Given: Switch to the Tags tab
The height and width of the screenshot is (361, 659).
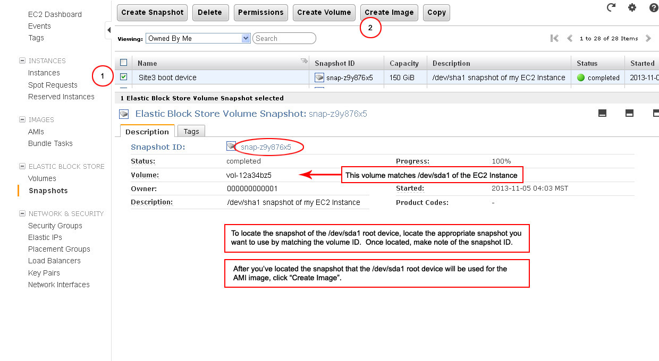Looking at the screenshot, I should coord(191,131).
